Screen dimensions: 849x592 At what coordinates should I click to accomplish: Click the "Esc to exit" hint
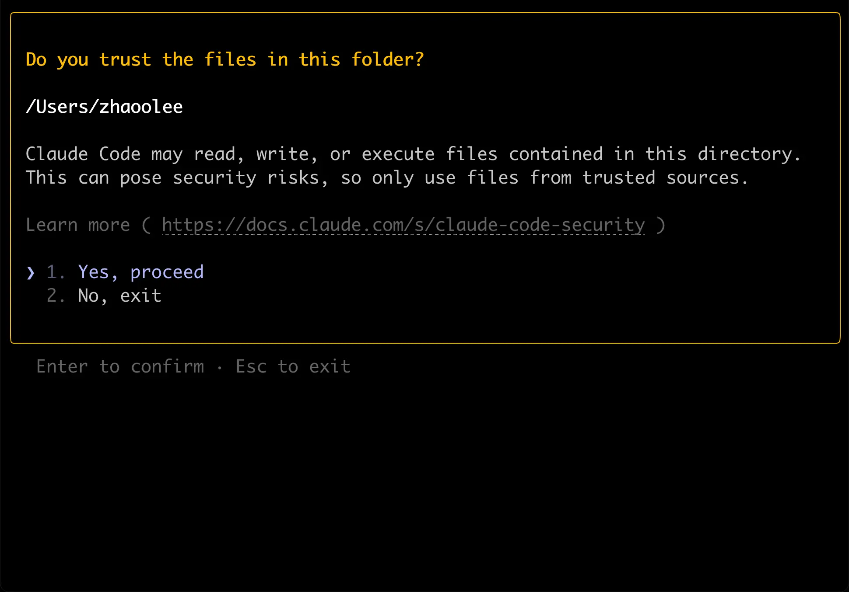pos(293,367)
